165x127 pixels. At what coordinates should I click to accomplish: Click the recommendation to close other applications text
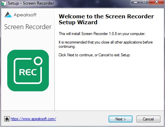(x=106, y=44)
